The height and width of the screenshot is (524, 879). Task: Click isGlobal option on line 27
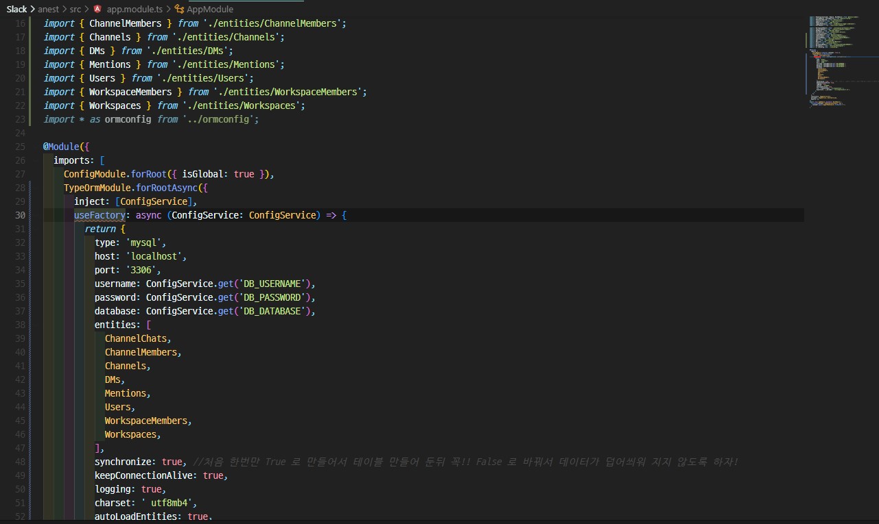point(202,174)
